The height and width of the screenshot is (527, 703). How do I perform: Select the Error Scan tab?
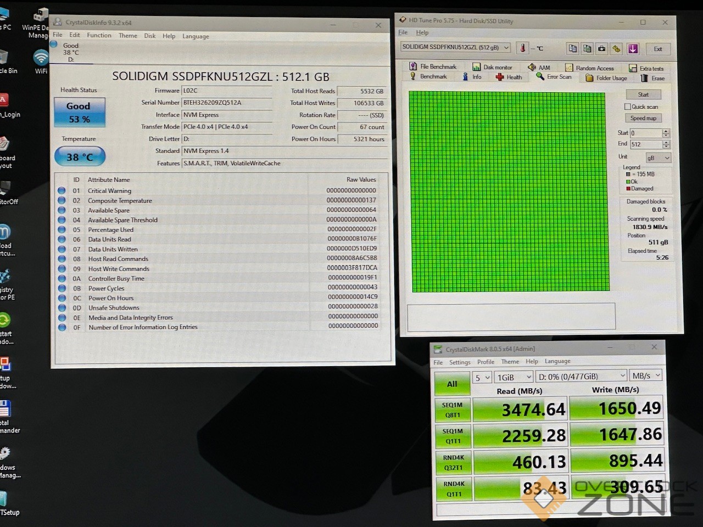(554, 77)
